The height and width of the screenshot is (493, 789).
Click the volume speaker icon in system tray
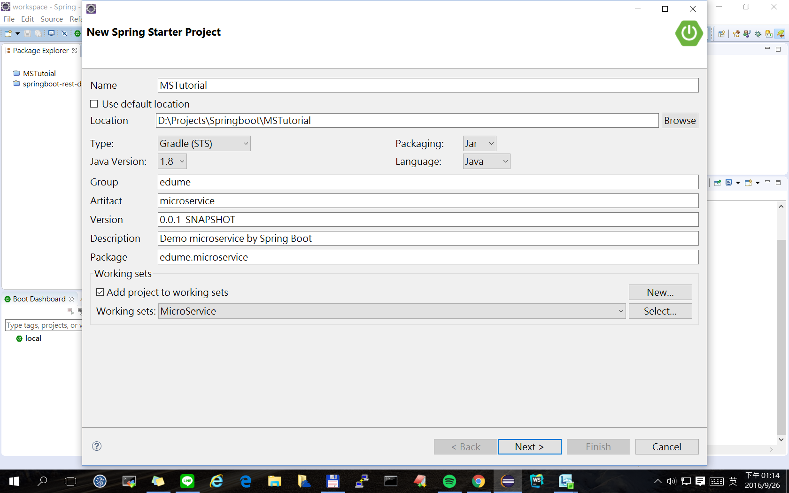coord(672,481)
